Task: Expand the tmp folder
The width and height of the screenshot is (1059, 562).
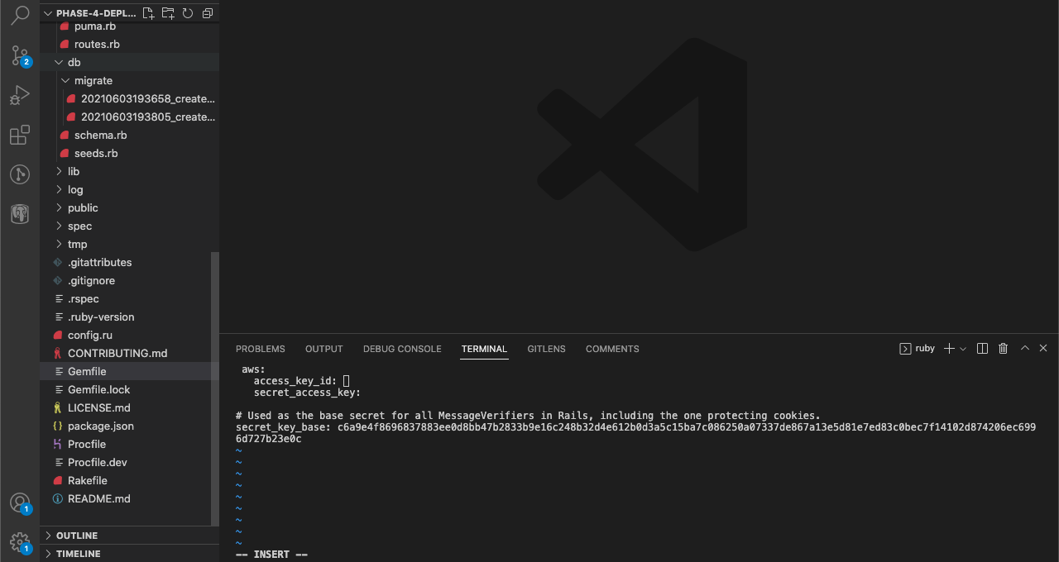Action: pyautogui.click(x=129, y=245)
